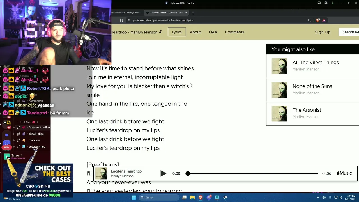The width and height of the screenshot is (359, 202).
Task: Click Discord download update arrow icon
Action: pos(333,3)
